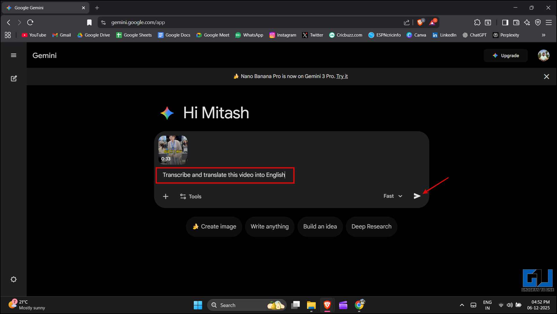Viewport: 557px width, 314px height.
Task: Open Gemini main menu hamburger icon
Action: pyautogui.click(x=13, y=55)
